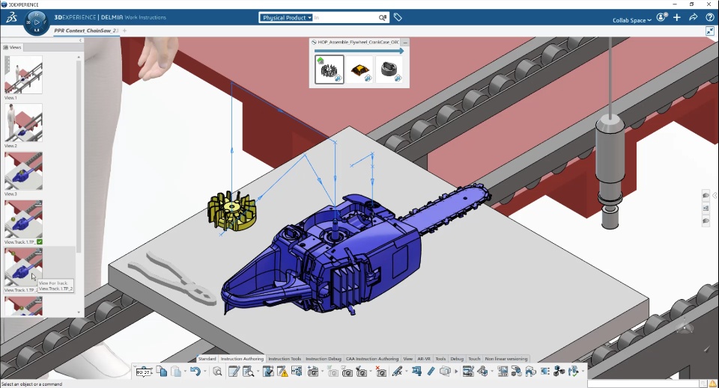
Task: Click the Undo arrow icon
Action: [195, 371]
